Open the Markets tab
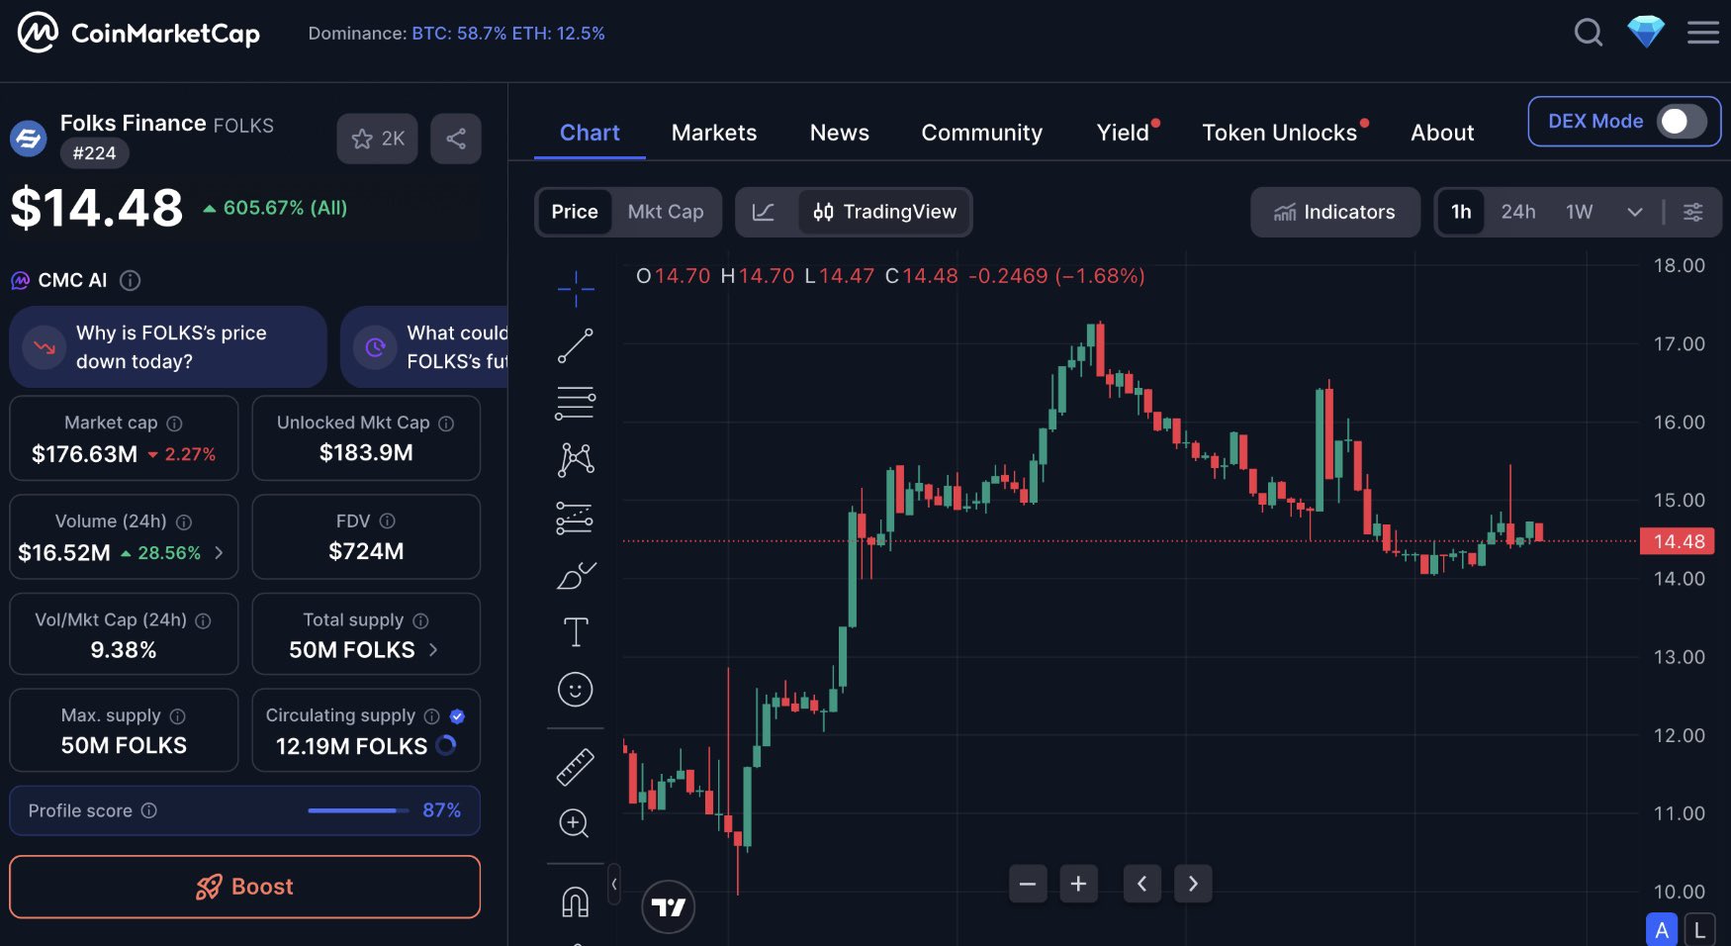 [x=714, y=133]
